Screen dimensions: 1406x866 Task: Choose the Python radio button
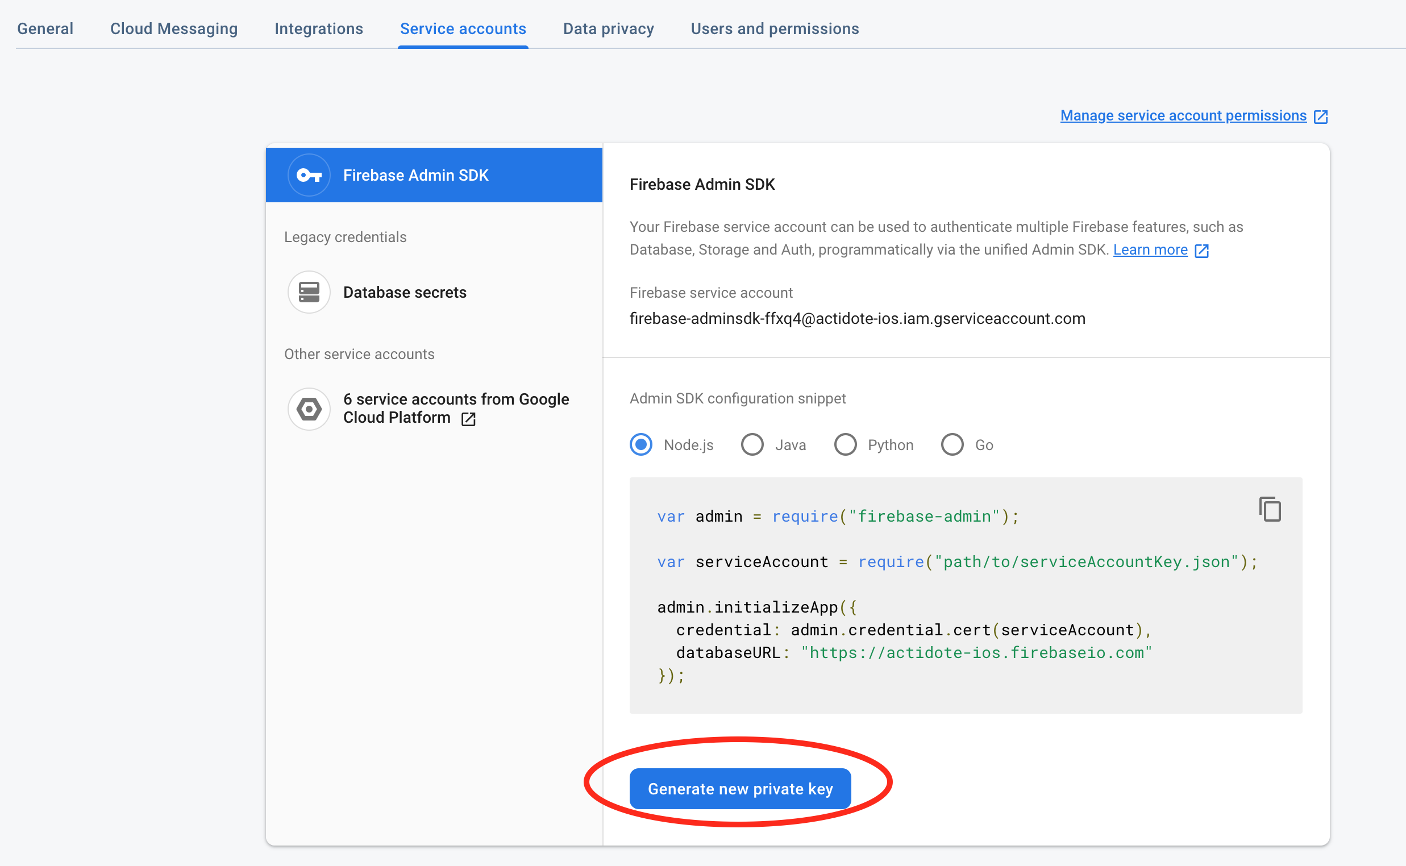pyautogui.click(x=845, y=444)
